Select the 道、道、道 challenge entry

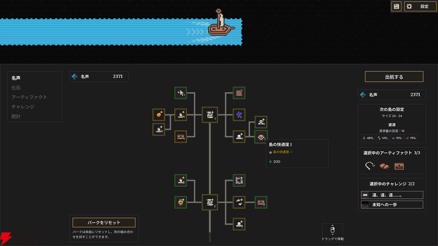click(x=392, y=195)
